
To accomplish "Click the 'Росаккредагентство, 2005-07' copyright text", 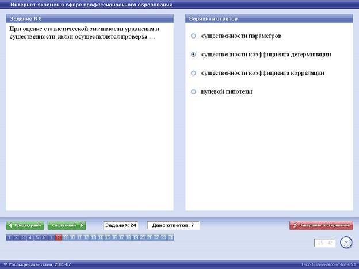I will pyautogui.click(x=37, y=264).
